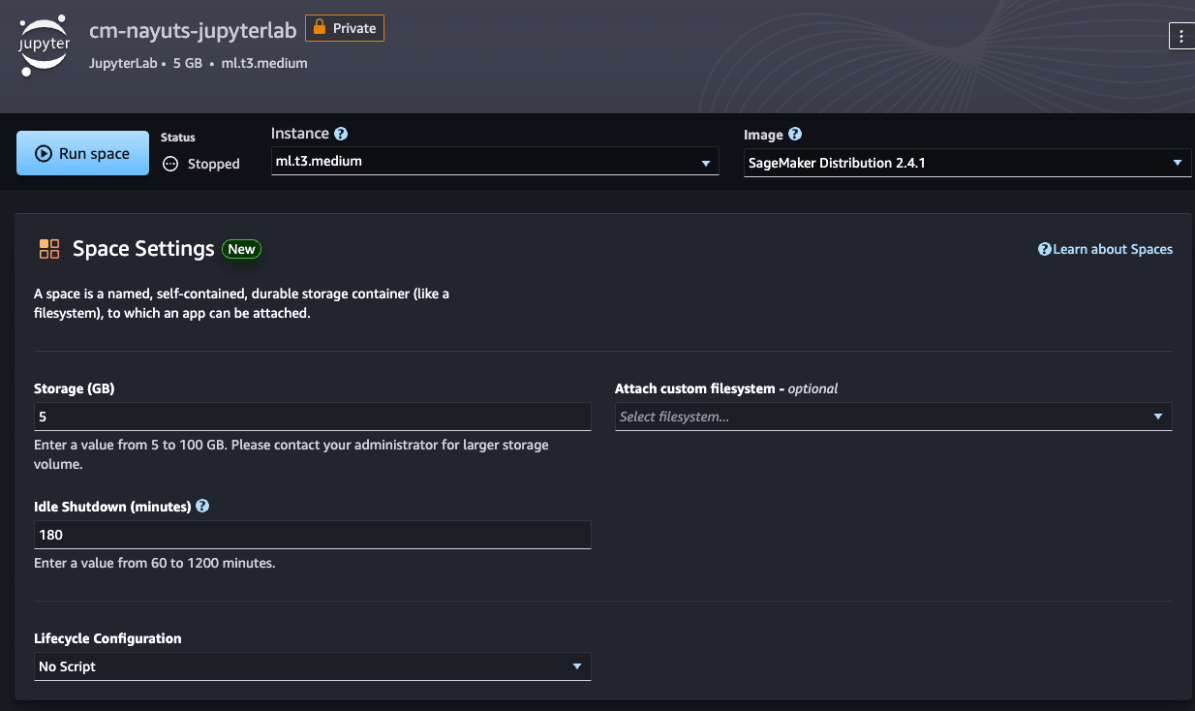Click the New badge beside Space Settings
Image resolution: width=1195 pixels, height=711 pixels.
click(x=242, y=249)
